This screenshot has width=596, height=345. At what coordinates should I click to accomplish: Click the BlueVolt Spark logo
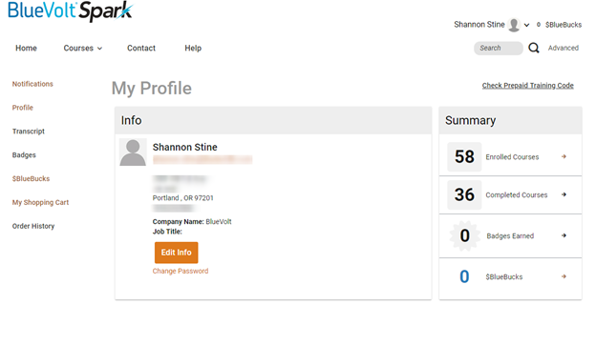(x=71, y=11)
